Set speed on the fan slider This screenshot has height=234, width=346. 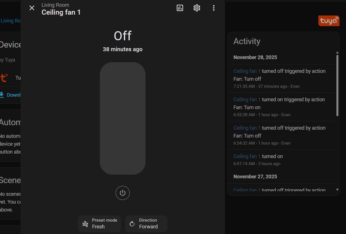(x=123, y=118)
